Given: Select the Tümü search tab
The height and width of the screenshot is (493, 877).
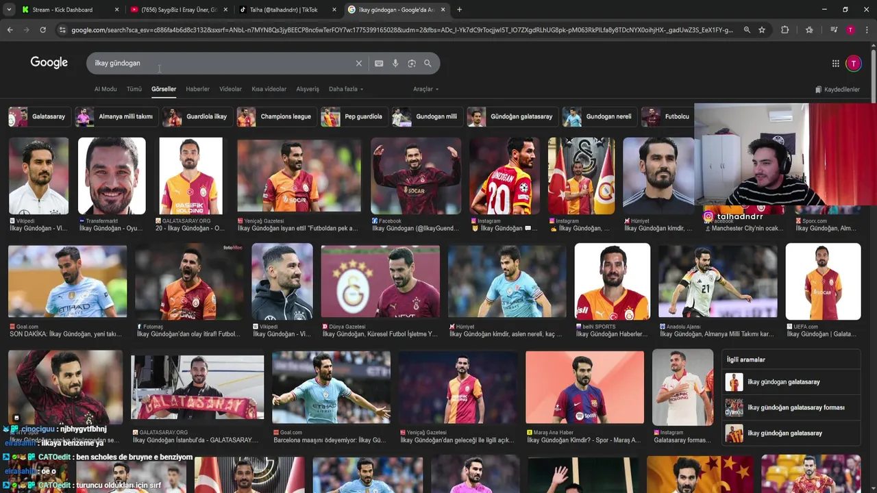Looking at the screenshot, I should pyautogui.click(x=134, y=89).
